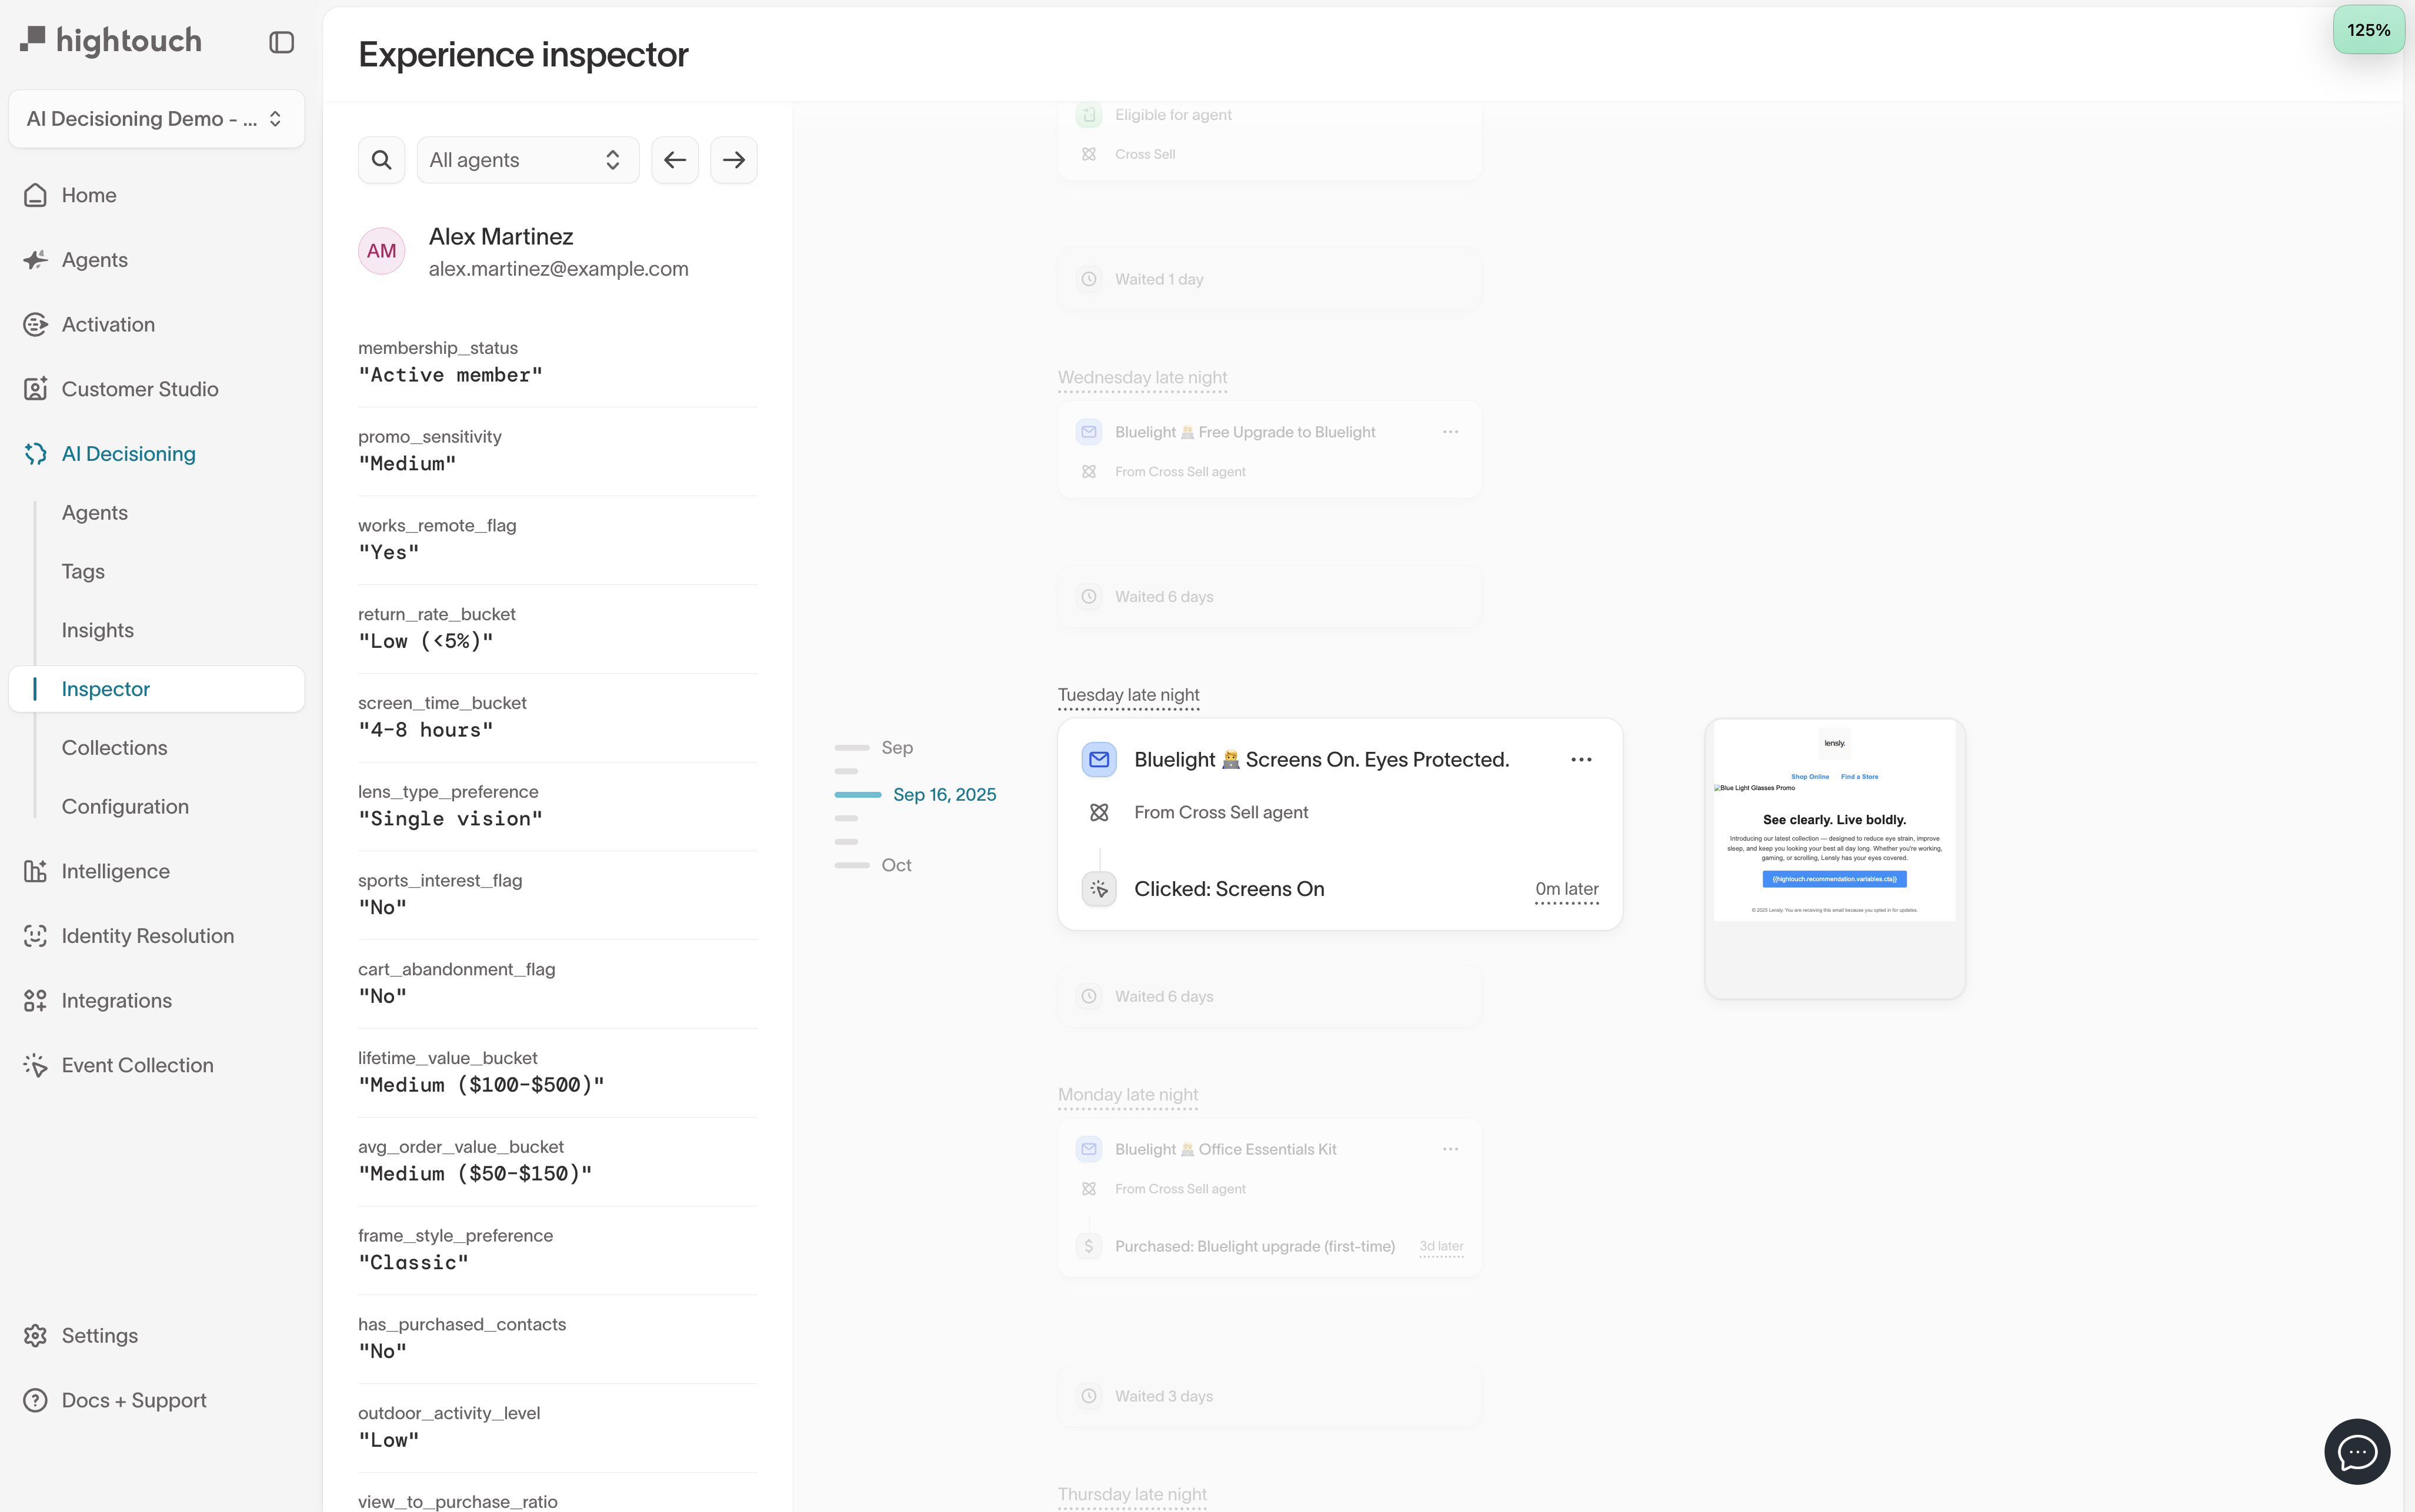Select Agents in the sidebar
This screenshot has width=2415, height=1512.
coord(94,259)
